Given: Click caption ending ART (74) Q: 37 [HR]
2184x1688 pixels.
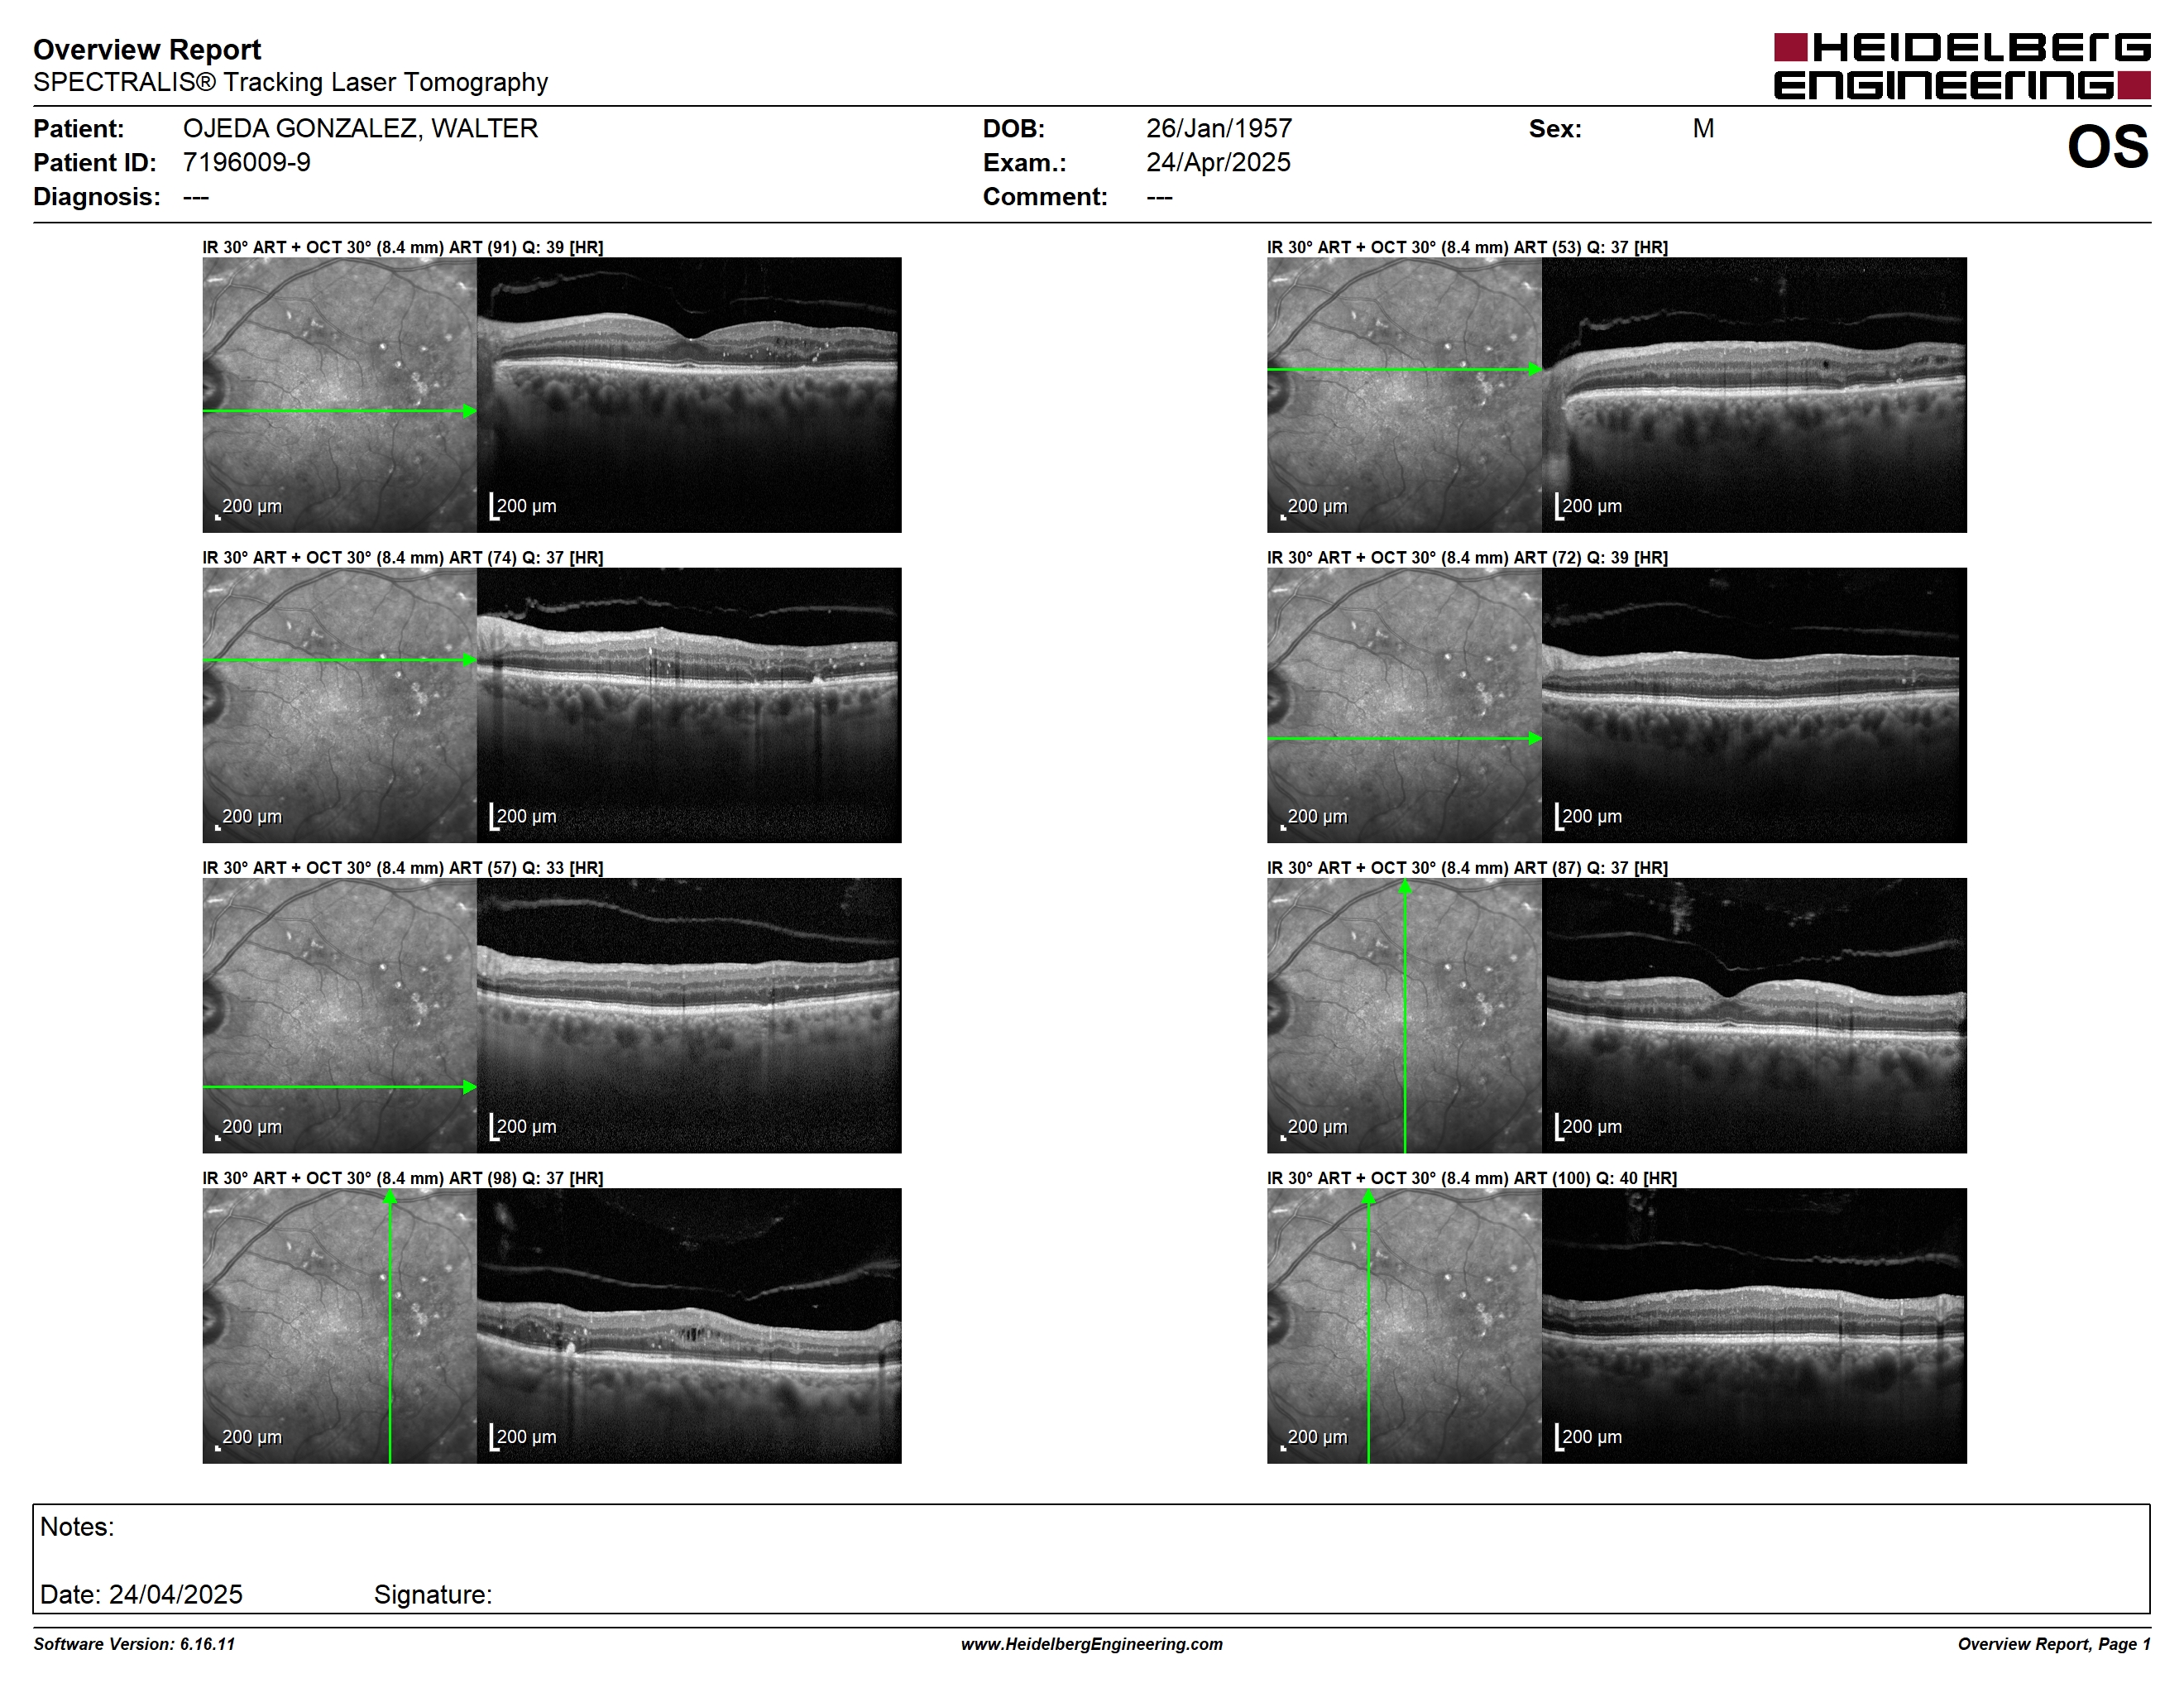Looking at the screenshot, I should pos(403,557).
